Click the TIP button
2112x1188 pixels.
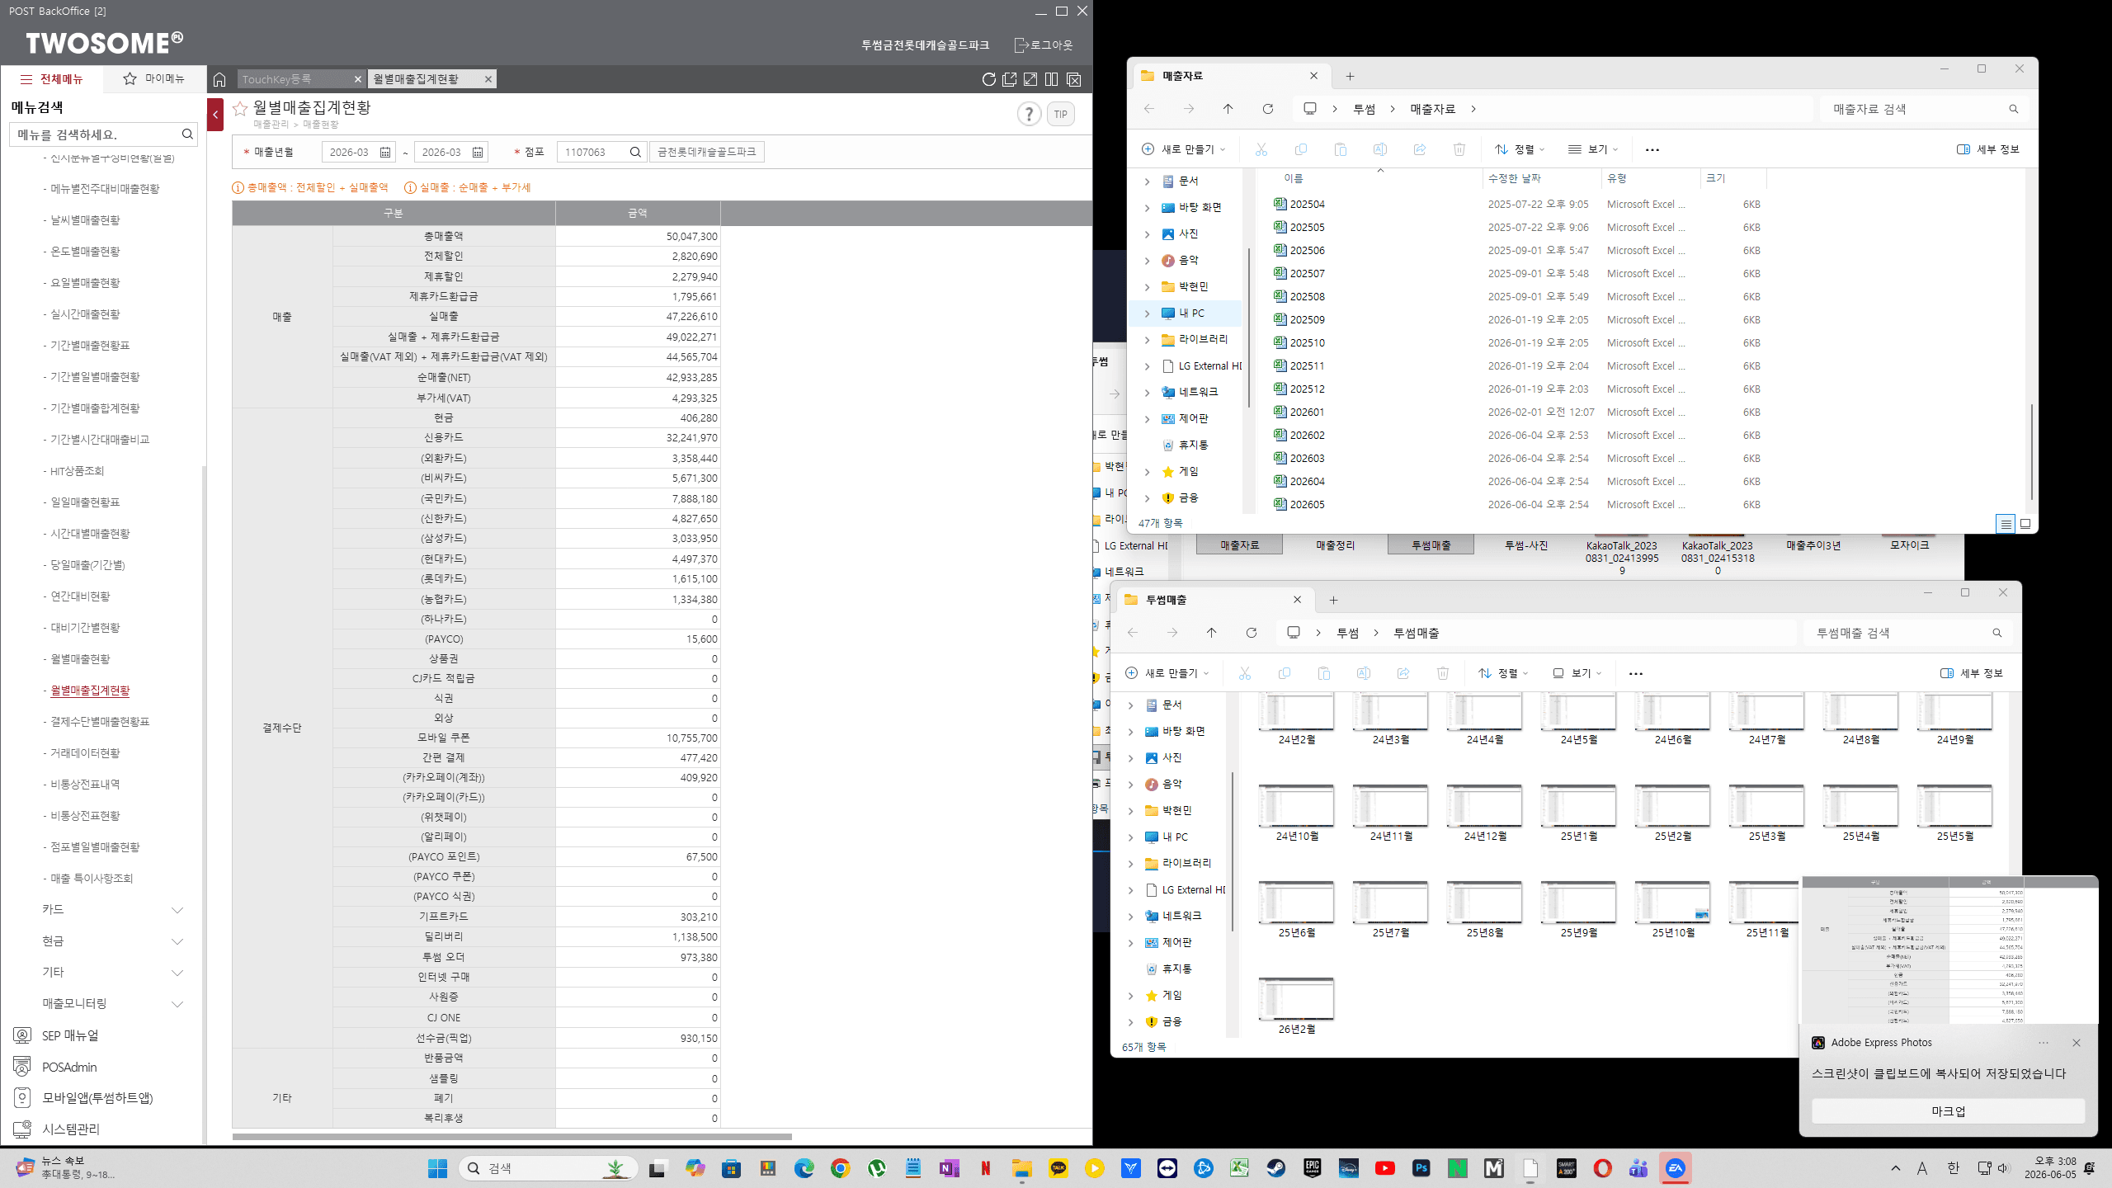tap(1061, 114)
